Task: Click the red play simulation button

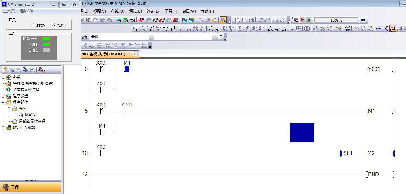Action: [x=303, y=20]
